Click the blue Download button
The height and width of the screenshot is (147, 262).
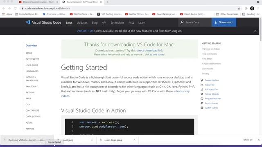(224, 22)
